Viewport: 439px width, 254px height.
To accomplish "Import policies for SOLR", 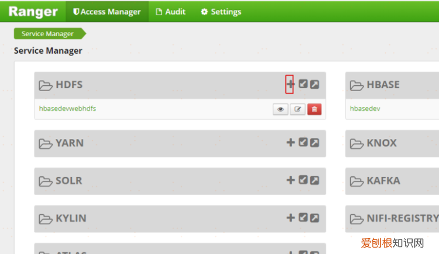I will pos(303,180).
